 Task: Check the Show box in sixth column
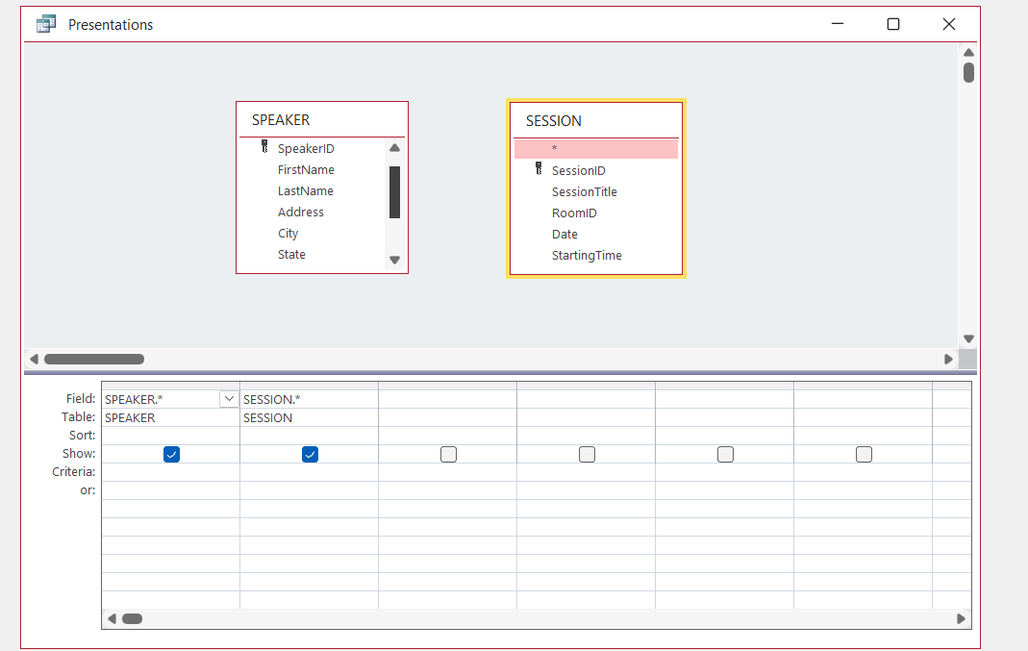pos(865,454)
